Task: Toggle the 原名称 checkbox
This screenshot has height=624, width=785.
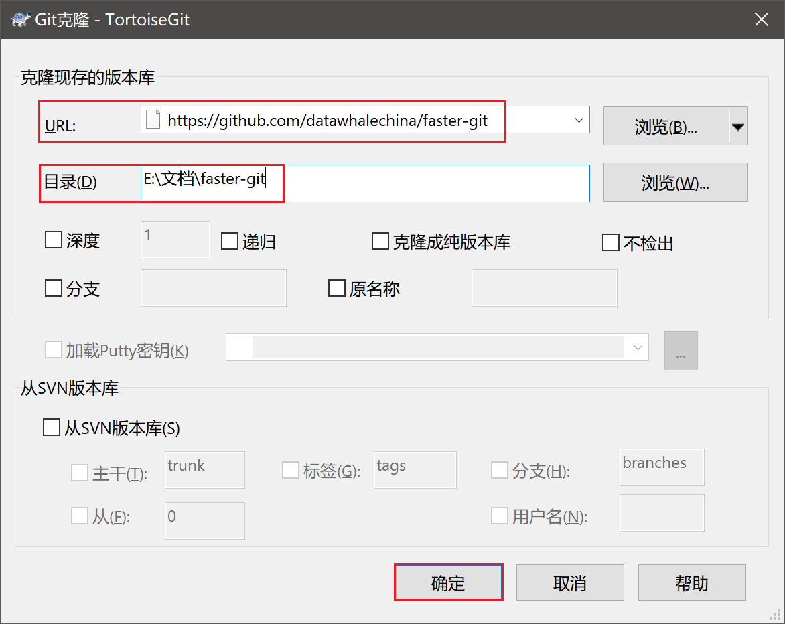Action: tap(336, 289)
